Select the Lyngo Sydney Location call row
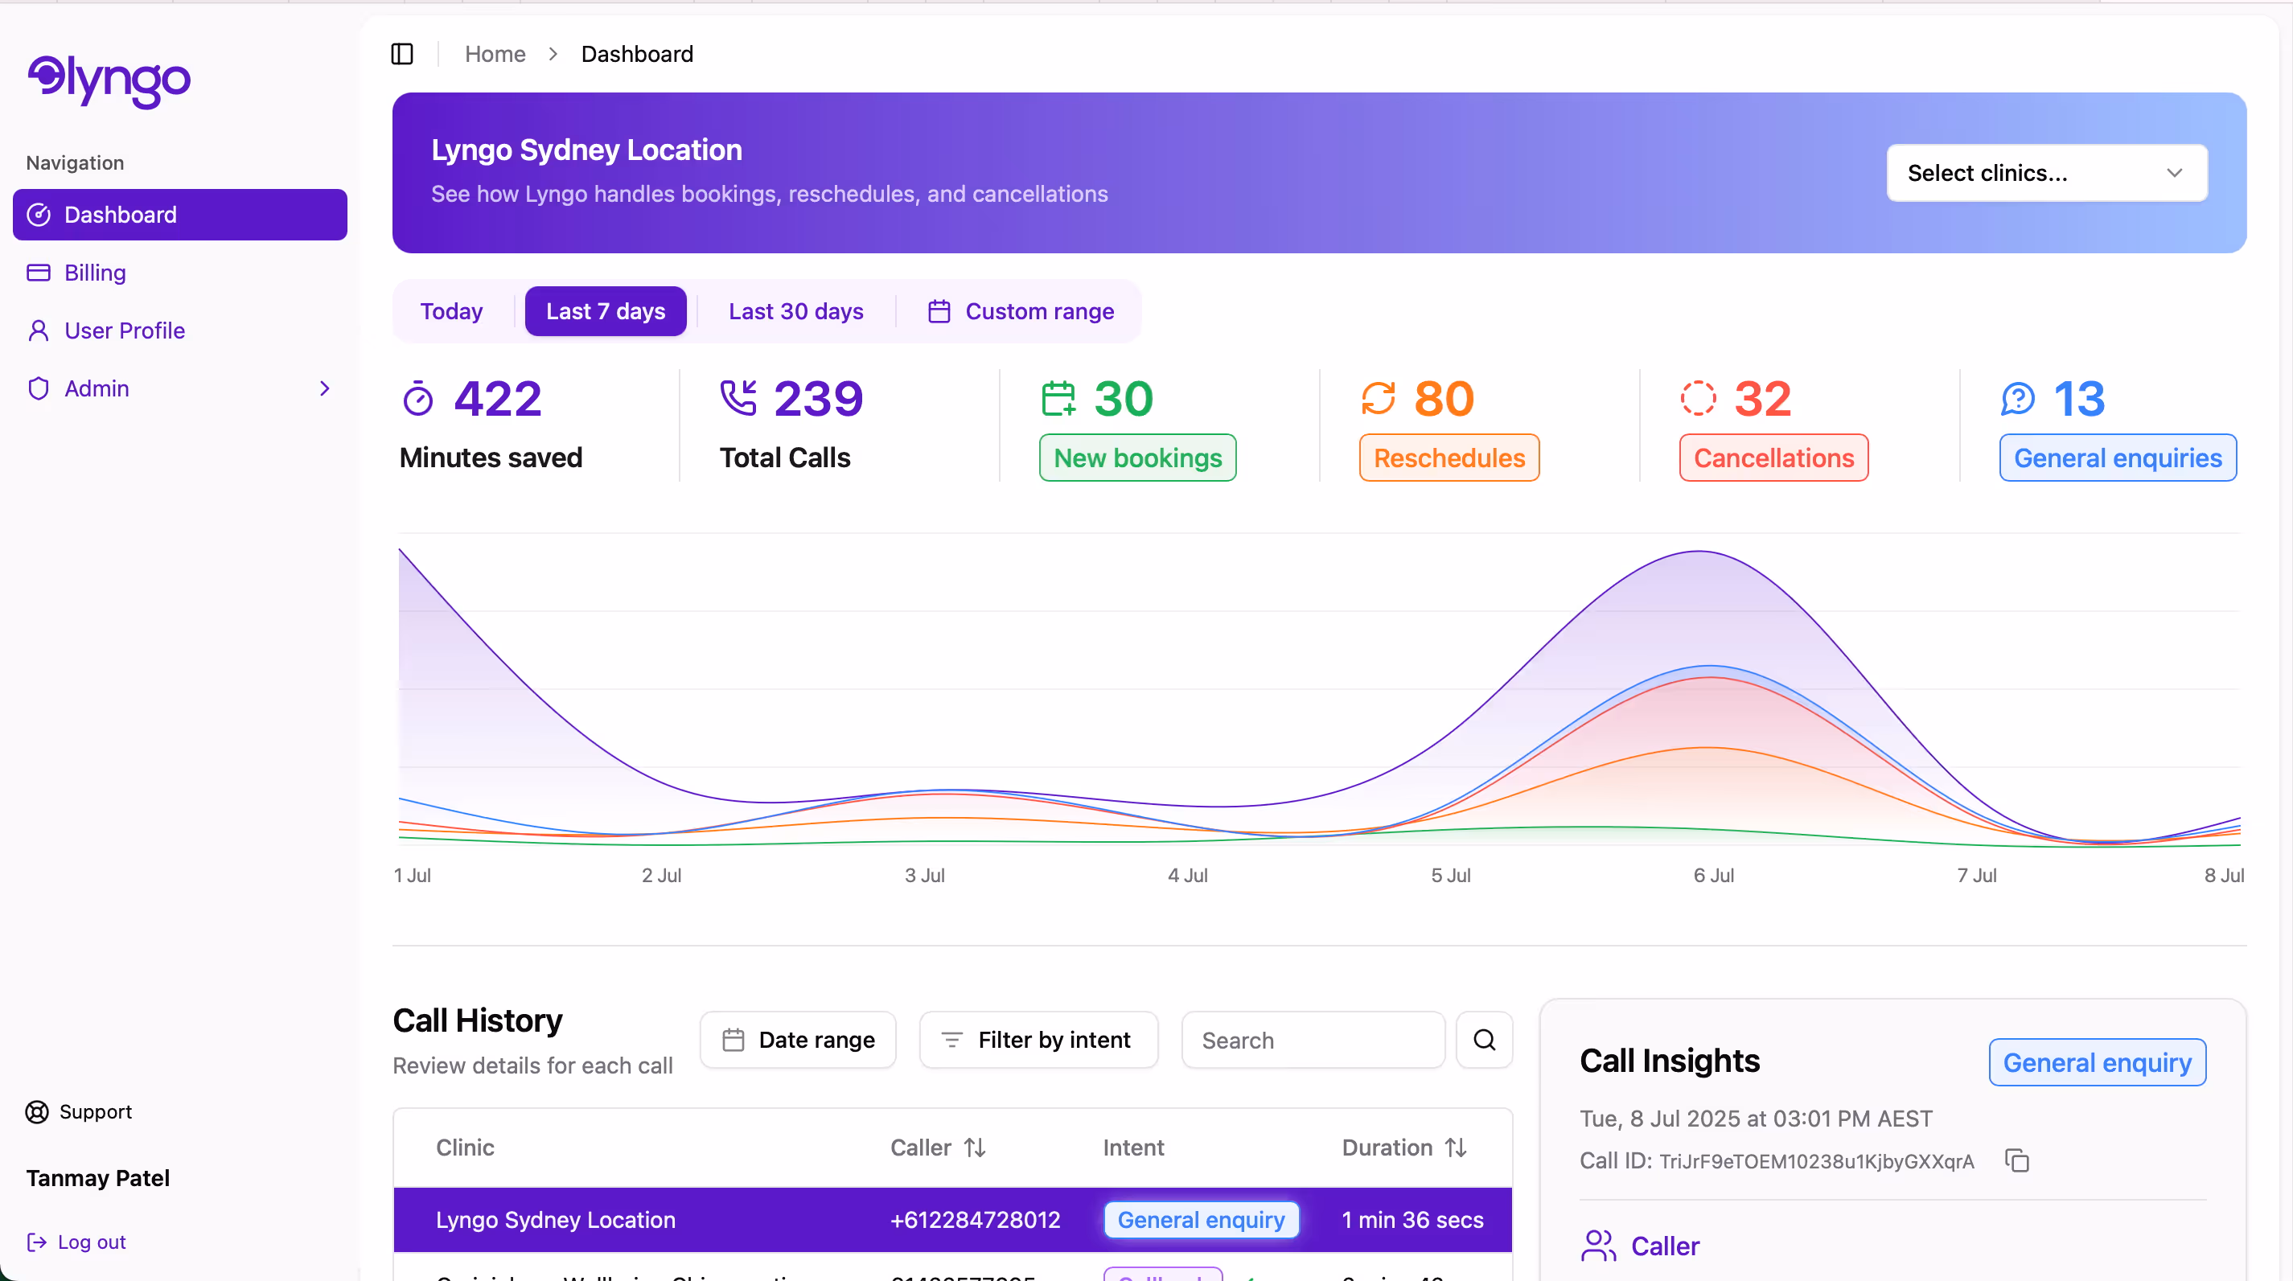Viewport: 2293px width, 1281px height. point(952,1220)
